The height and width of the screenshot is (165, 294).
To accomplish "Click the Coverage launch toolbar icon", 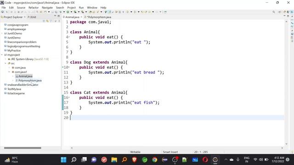I will point(75,12).
